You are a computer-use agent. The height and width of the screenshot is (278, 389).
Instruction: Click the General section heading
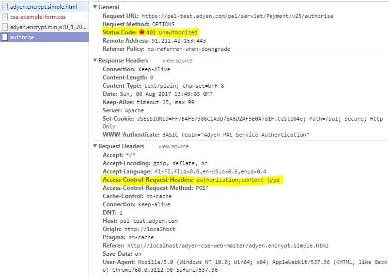tap(109, 7)
